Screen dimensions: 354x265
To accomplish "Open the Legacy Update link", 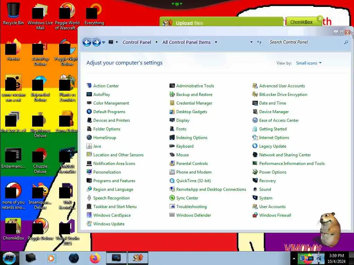I will pyautogui.click(x=272, y=146).
